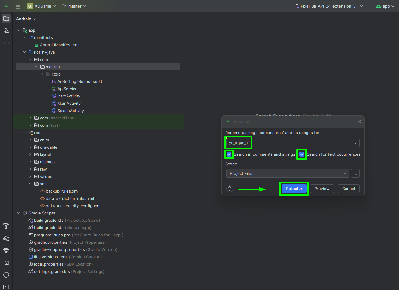
Task: Click the Preview button
Action: coord(322,189)
